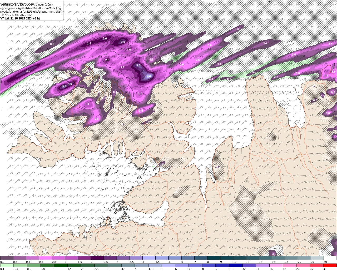Select the dark teal upper-legend swatch starting at 8
This screenshot has width=337, height=271.
tap(214, 258)
